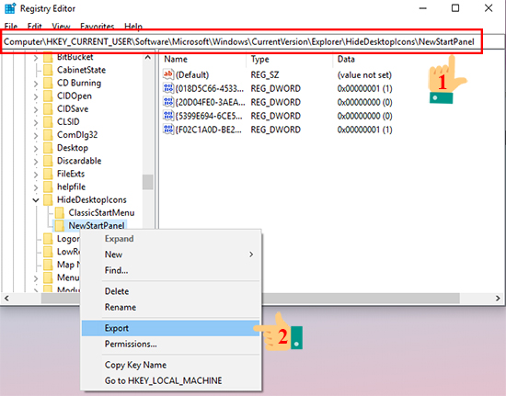The height and width of the screenshot is (396, 506).
Task: Click the CabinetState folder icon
Action: pyautogui.click(x=48, y=70)
